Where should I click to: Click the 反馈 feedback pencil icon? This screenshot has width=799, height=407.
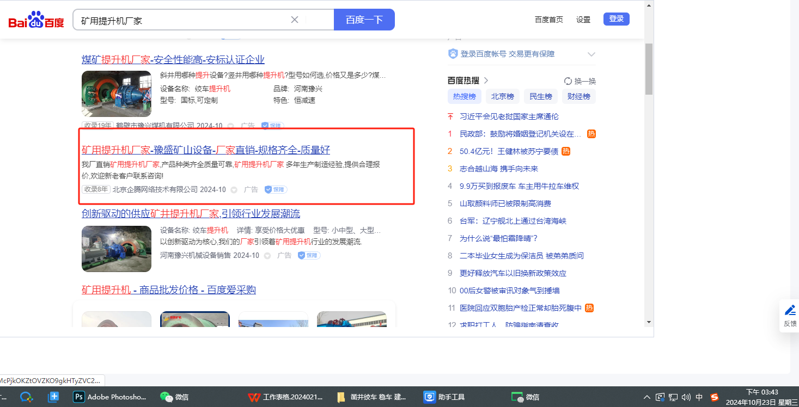click(x=790, y=311)
